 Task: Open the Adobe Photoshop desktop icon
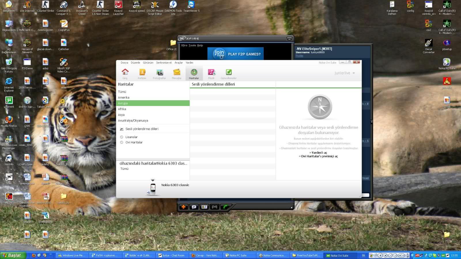[x=27, y=238]
